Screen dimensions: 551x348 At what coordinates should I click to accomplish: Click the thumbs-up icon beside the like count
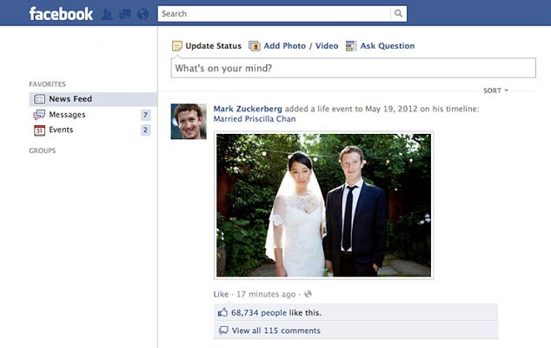223,312
